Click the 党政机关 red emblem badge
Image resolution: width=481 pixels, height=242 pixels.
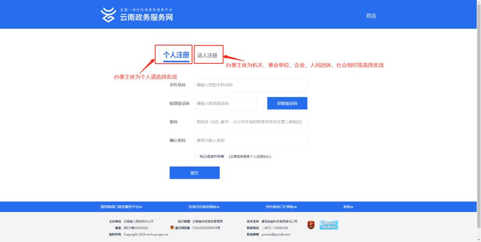tap(311, 225)
